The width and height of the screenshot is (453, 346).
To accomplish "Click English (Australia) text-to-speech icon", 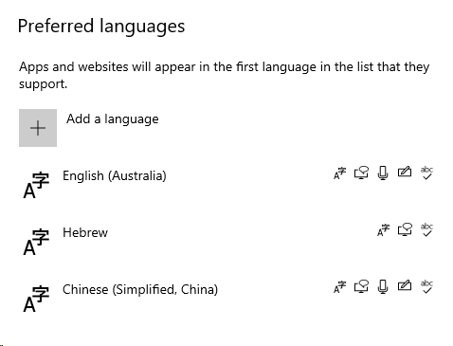I will tap(361, 173).
